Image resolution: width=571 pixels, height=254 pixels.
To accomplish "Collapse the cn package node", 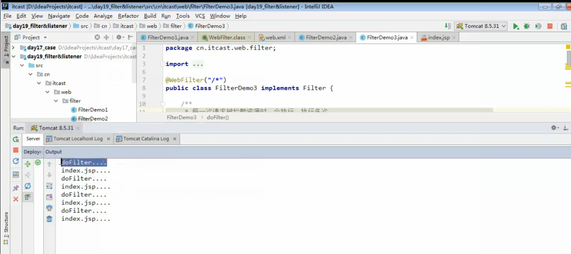I will 31,74.
